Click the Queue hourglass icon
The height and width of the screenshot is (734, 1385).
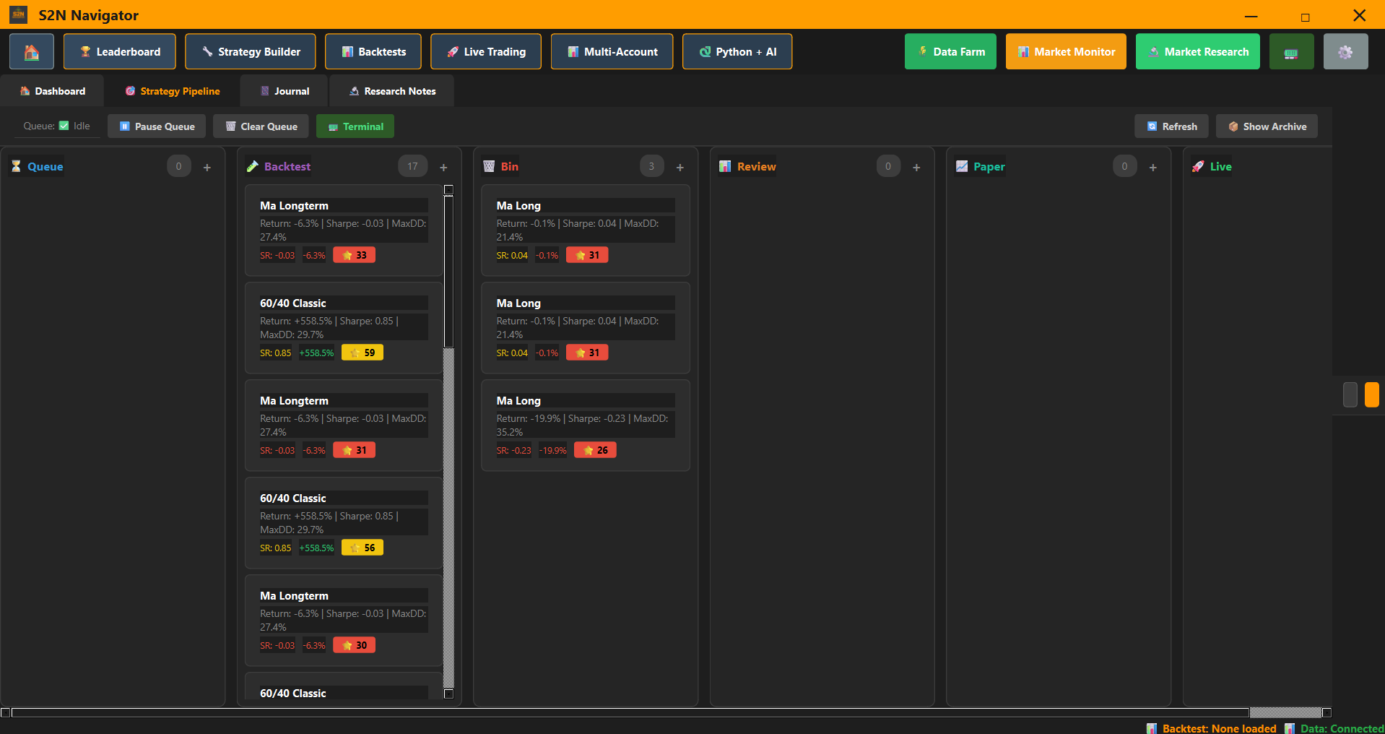(x=16, y=166)
